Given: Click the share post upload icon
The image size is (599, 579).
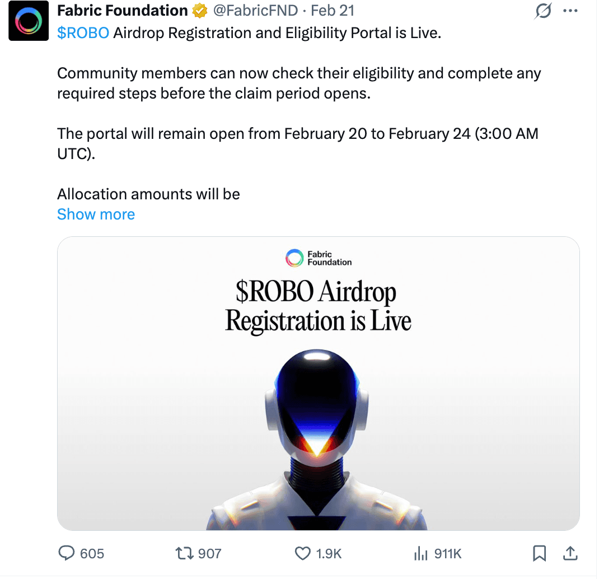Looking at the screenshot, I should point(570,554).
